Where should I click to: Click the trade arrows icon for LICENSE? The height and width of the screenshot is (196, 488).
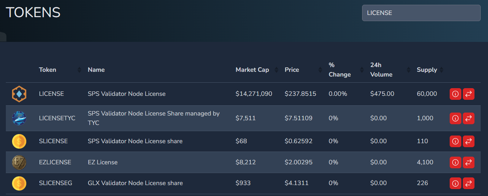point(469,94)
